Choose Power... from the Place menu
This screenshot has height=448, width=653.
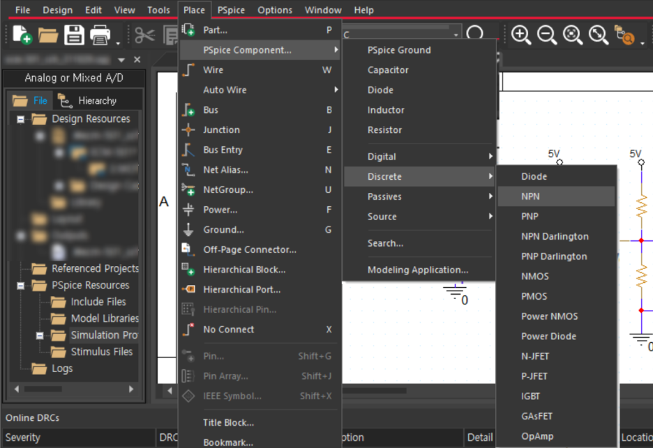tap(260, 210)
